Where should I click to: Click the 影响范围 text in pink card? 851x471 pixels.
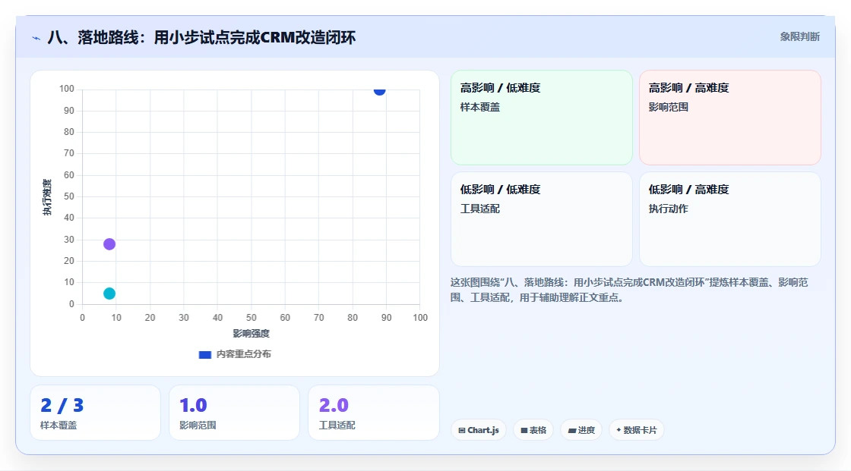pos(668,107)
